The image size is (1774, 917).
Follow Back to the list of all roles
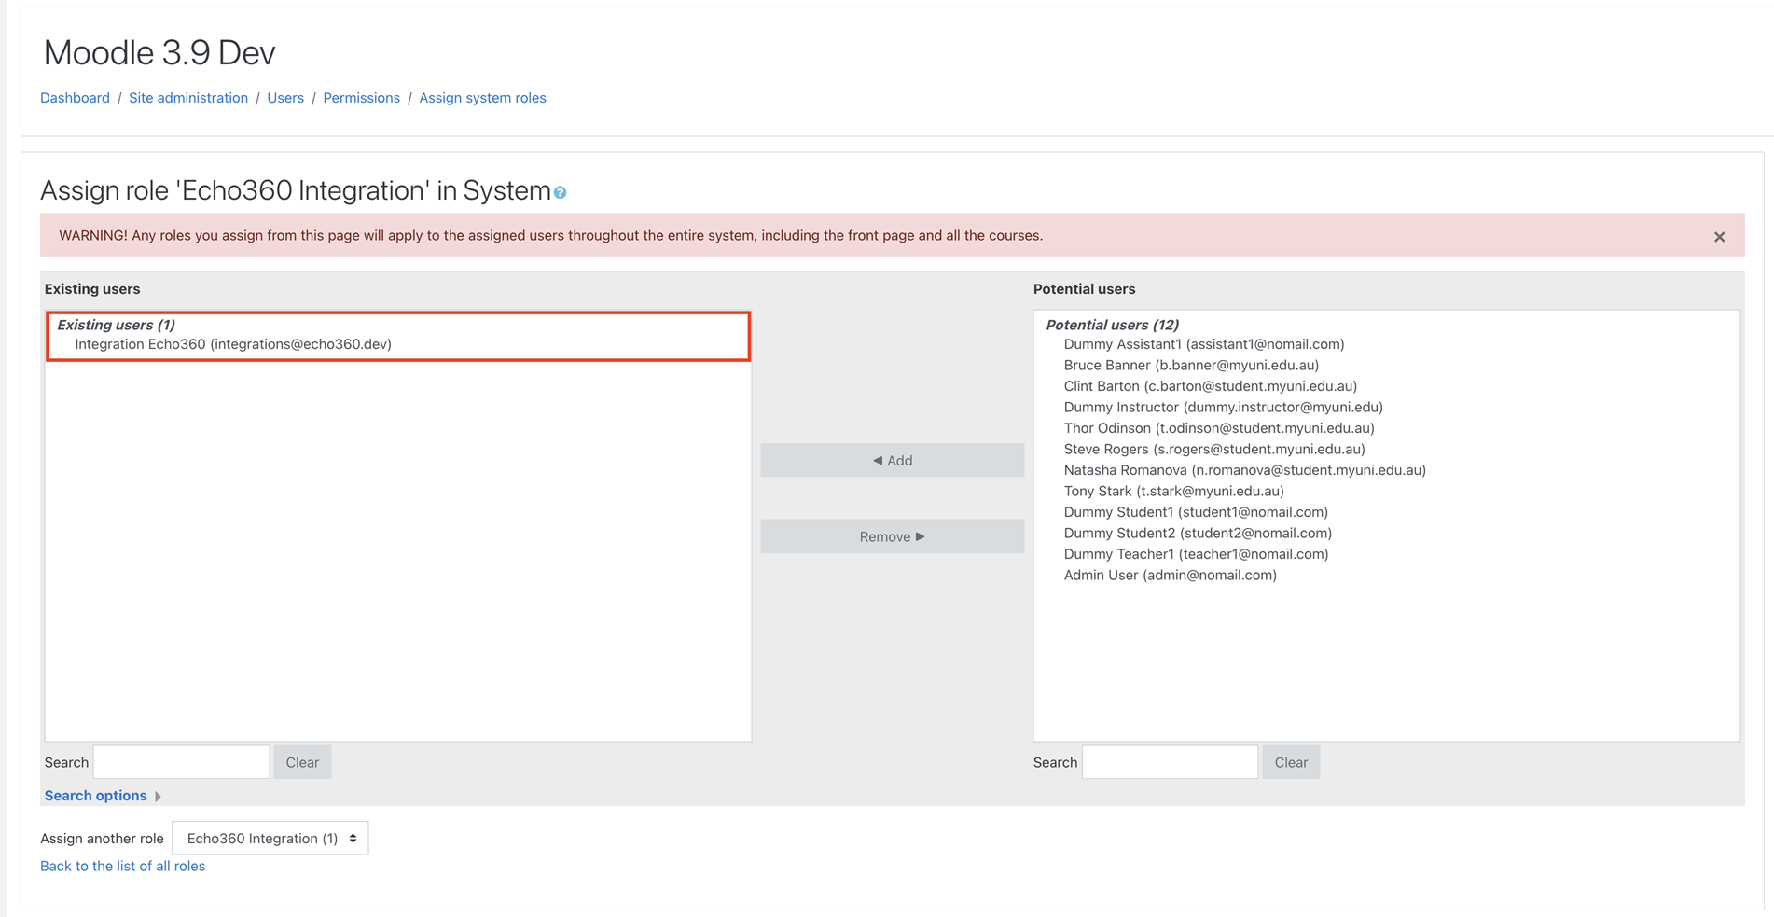click(x=122, y=866)
